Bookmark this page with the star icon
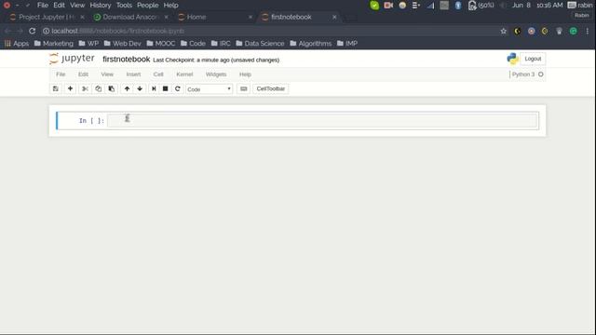The height and width of the screenshot is (335, 596). click(503, 31)
